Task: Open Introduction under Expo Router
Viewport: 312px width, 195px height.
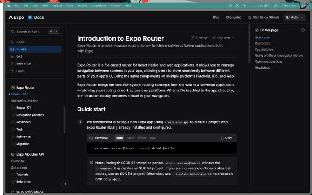Action: (19, 94)
